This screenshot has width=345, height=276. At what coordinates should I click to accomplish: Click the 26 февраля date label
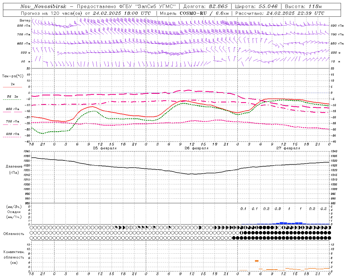tap(196, 148)
